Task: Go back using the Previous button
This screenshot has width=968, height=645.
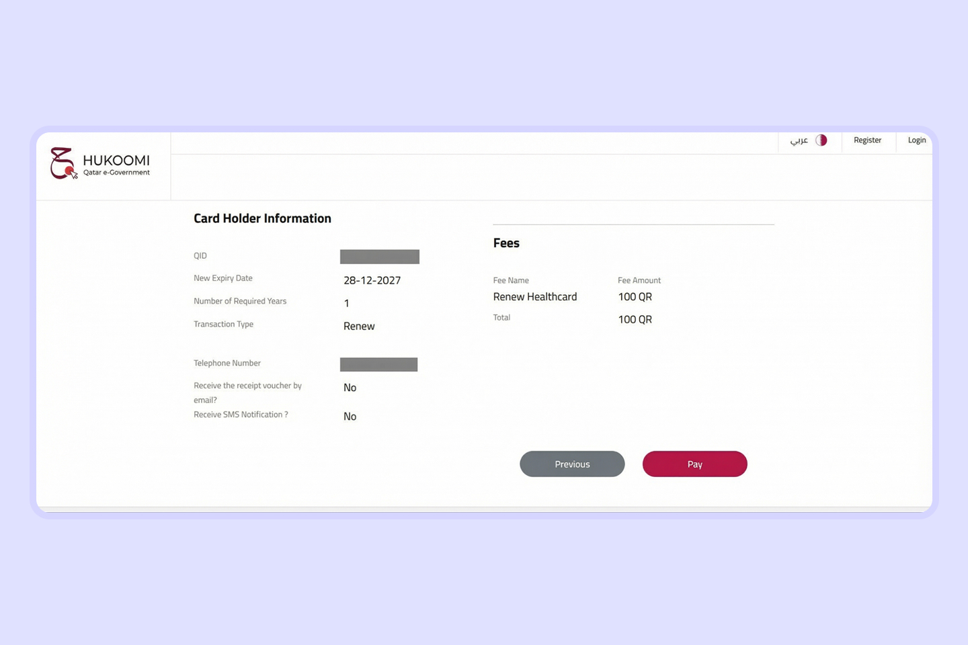Action: (x=572, y=464)
